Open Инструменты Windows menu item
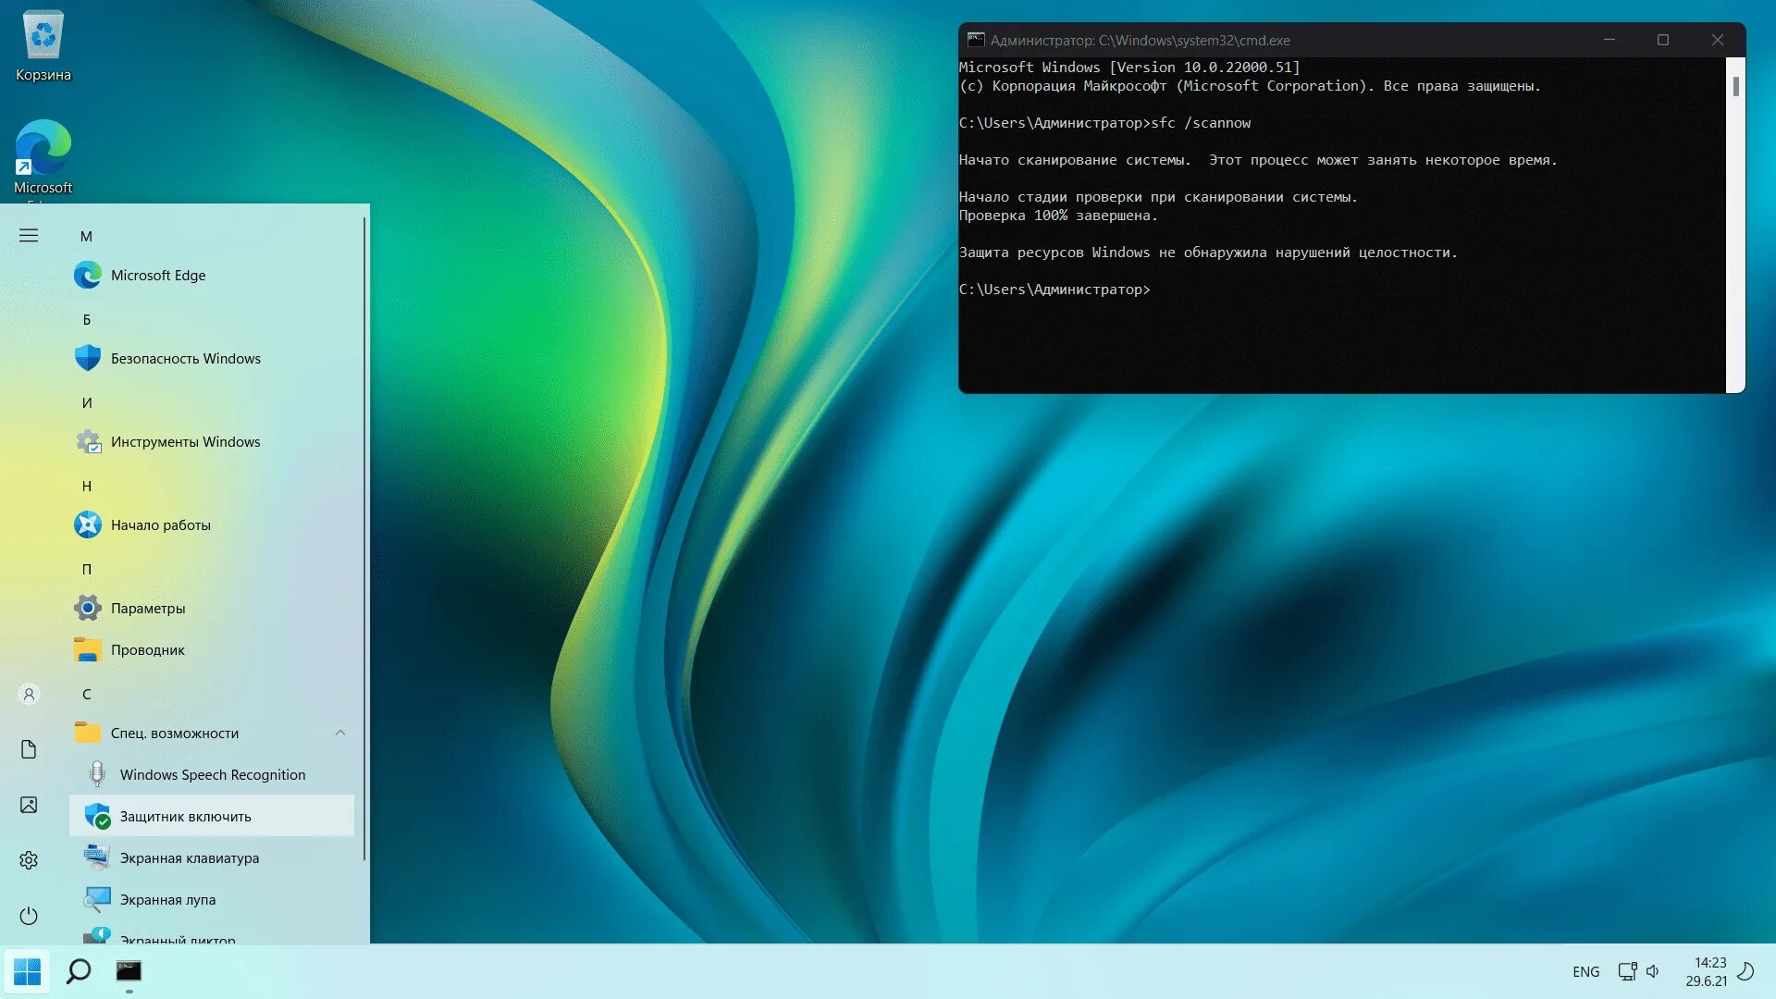Screen dimensions: 1776x999 click(184, 440)
